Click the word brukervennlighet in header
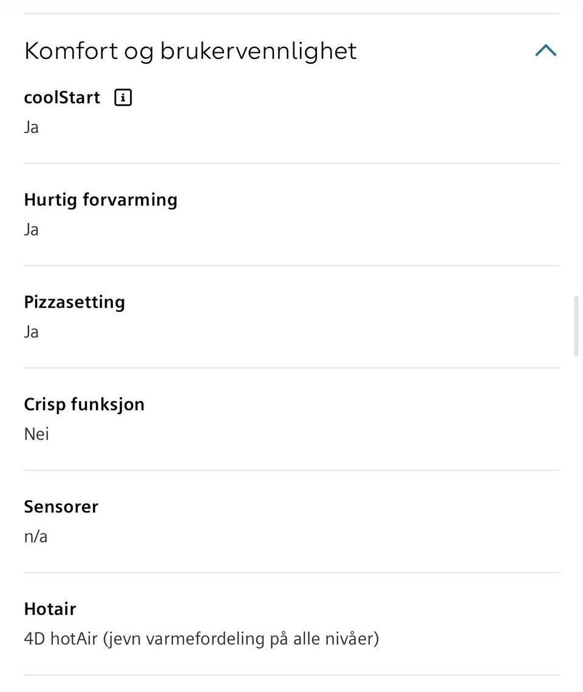 [258, 51]
